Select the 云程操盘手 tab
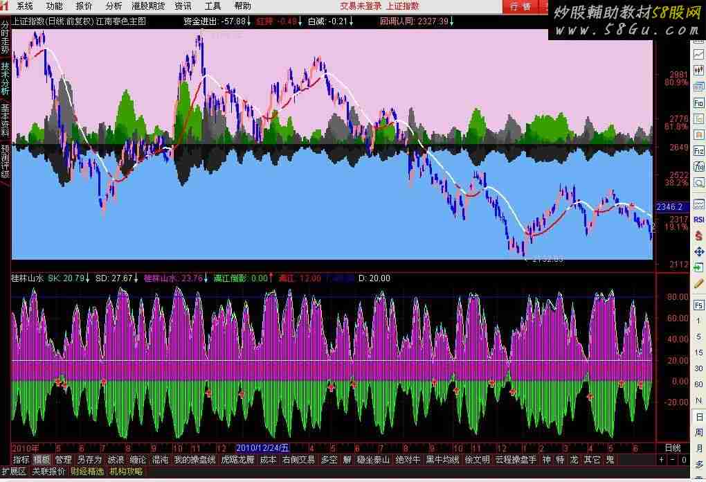Viewport: 706px width, 482px height. click(516, 459)
